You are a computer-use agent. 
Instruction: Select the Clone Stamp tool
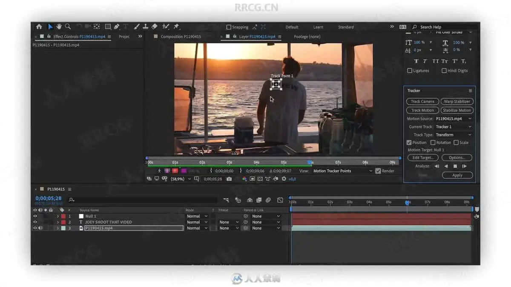tap(146, 27)
